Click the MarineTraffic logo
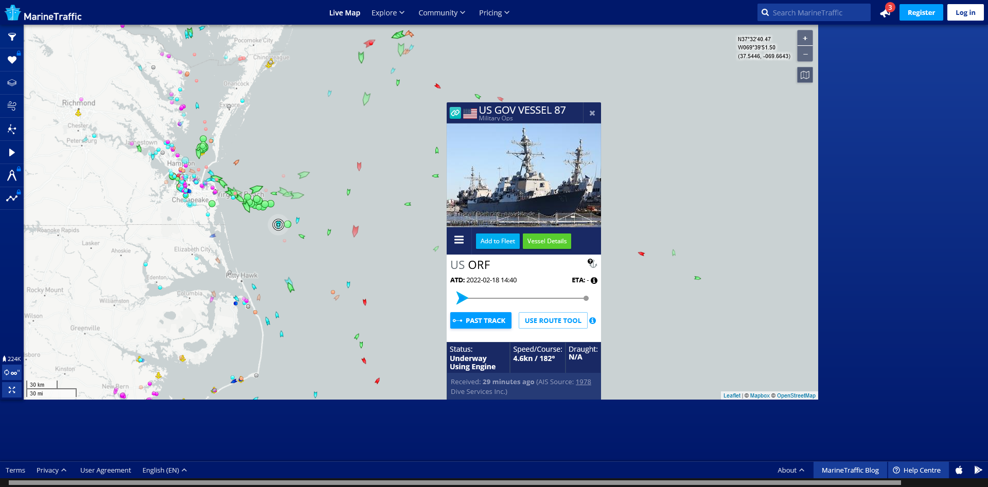Image resolution: width=988 pixels, height=487 pixels. [43, 14]
